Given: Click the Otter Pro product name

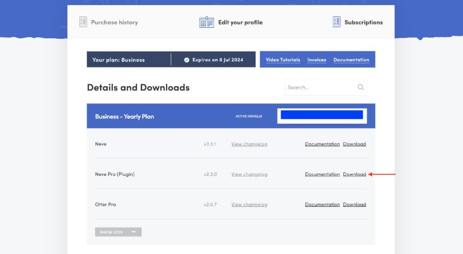Looking at the screenshot, I should (x=106, y=205).
